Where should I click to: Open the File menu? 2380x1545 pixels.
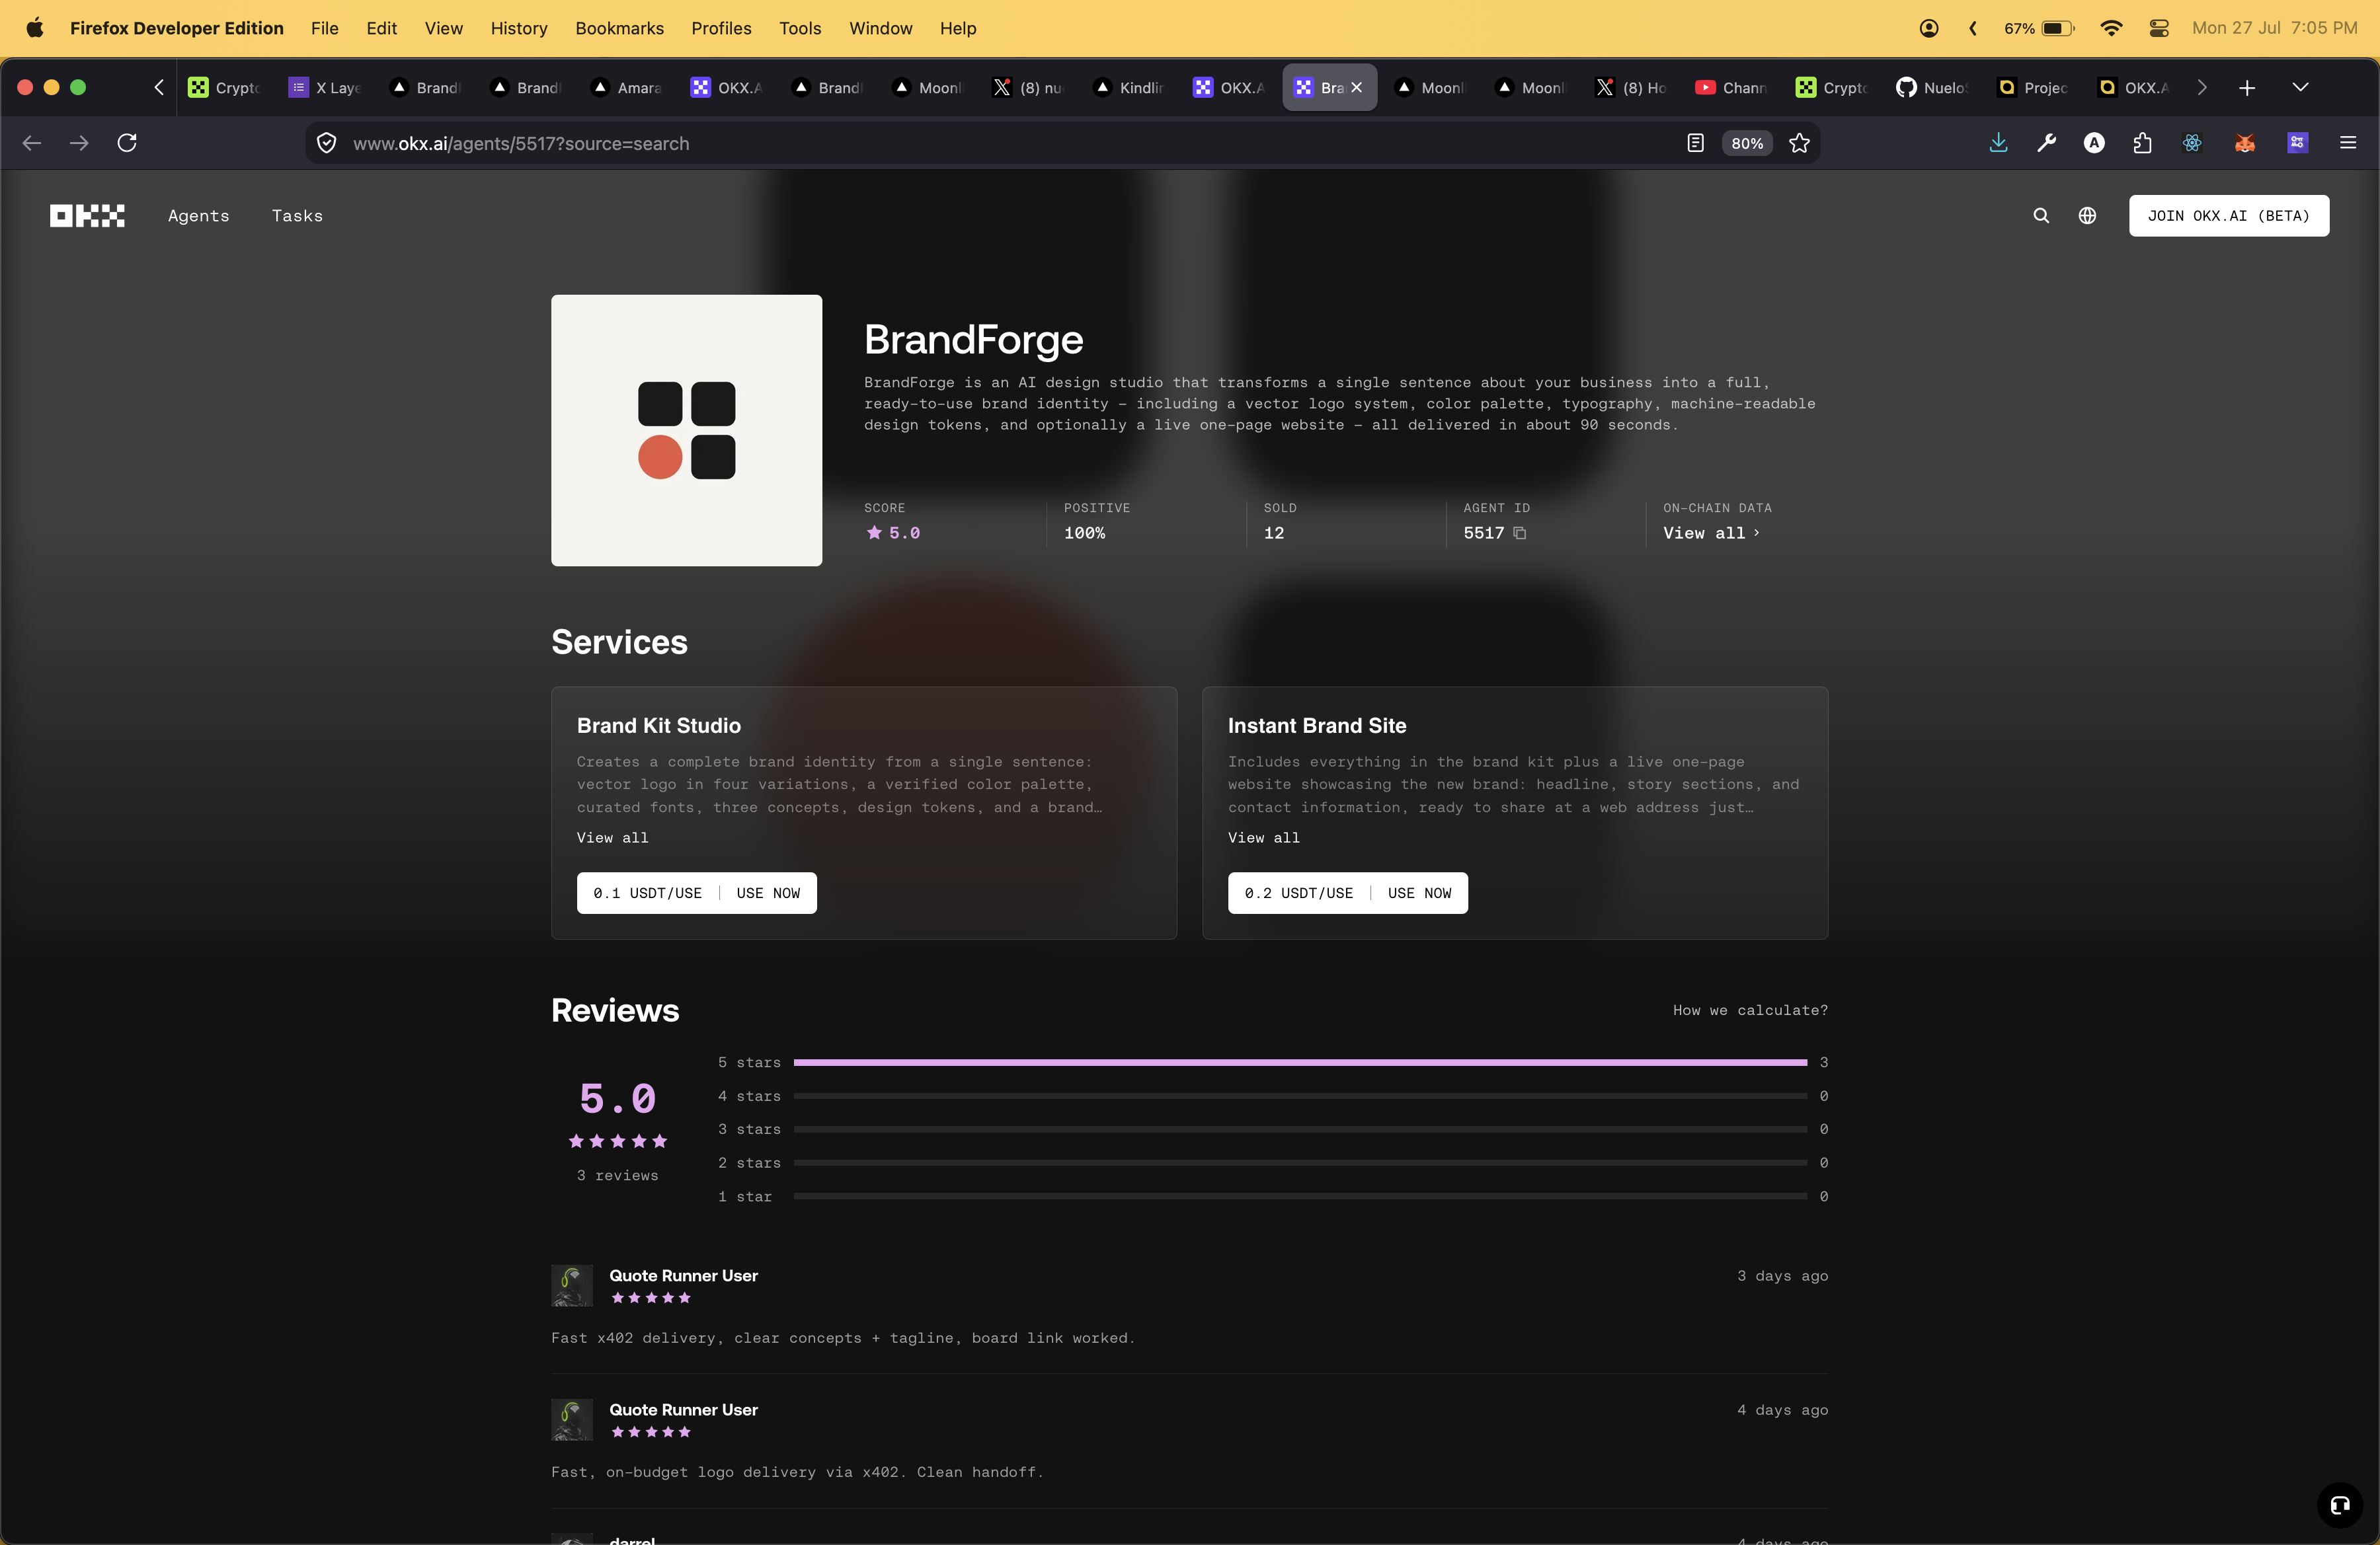click(324, 28)
